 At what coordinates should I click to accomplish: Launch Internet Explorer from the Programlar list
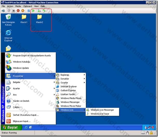71,87
